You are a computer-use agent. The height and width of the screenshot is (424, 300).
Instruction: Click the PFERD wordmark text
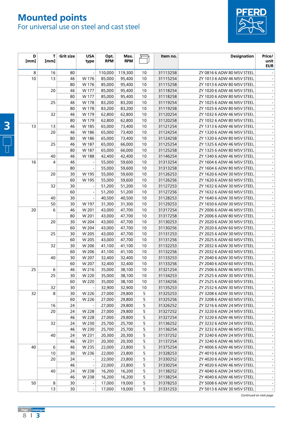point(251,13)
